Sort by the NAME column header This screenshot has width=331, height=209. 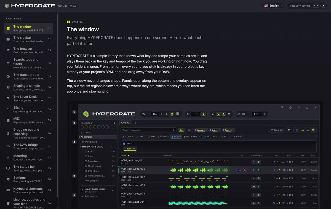pyautogui.click(x=125, y=156)
